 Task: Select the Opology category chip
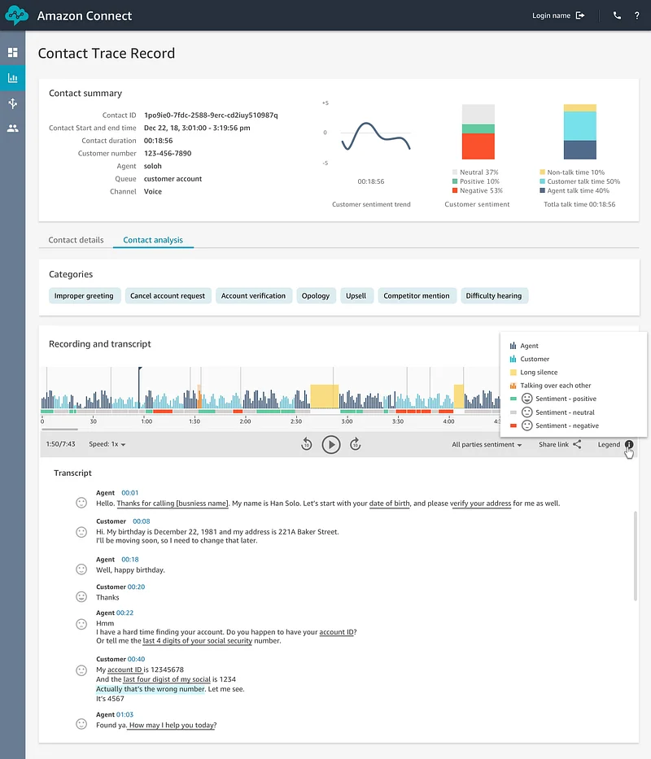[316, 296]
